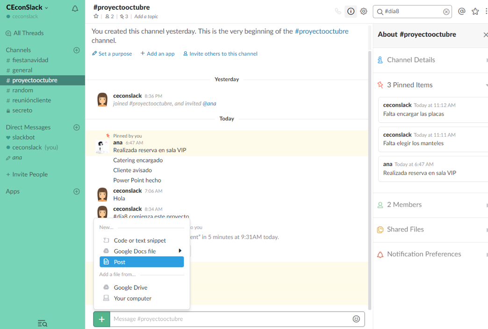Click ceconslack name on the Hola message
Screen dimensions: 488x329
point(128,191)
